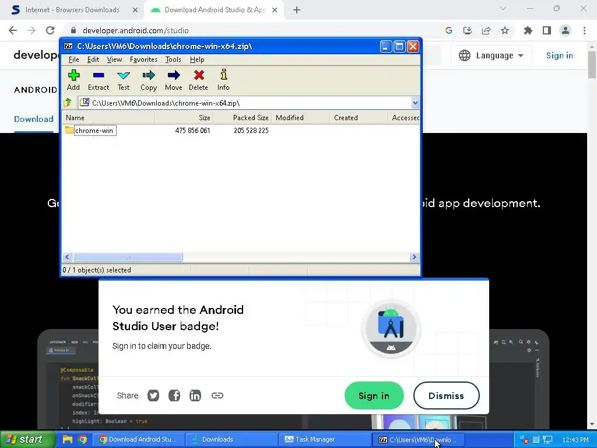Open the Tools menu in 7-Zip
The height and width of the screenshot is (448, 597).
tap(173, 60)
